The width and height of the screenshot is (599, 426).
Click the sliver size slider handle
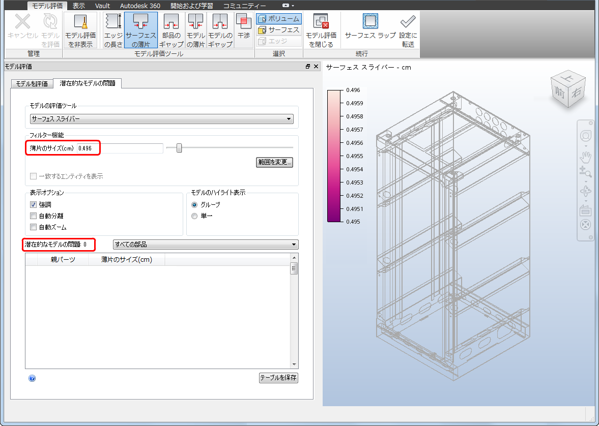179,148
